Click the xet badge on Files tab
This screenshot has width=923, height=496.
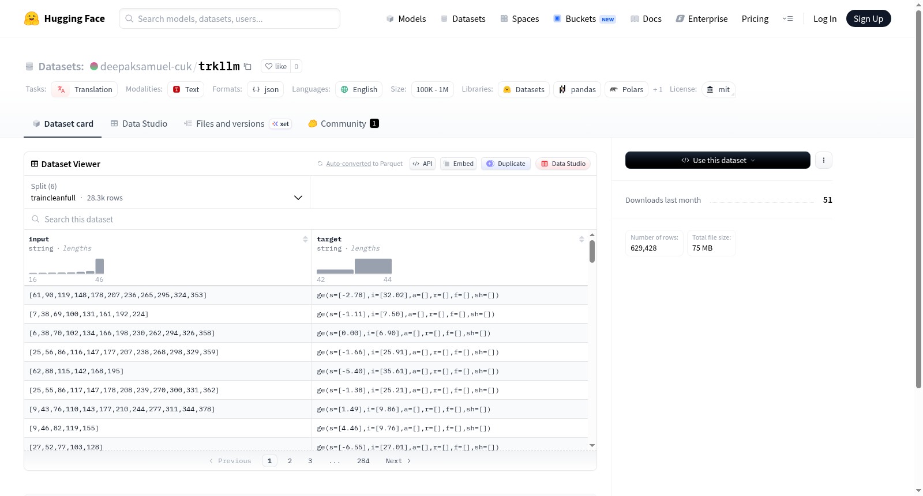[281, 124]
